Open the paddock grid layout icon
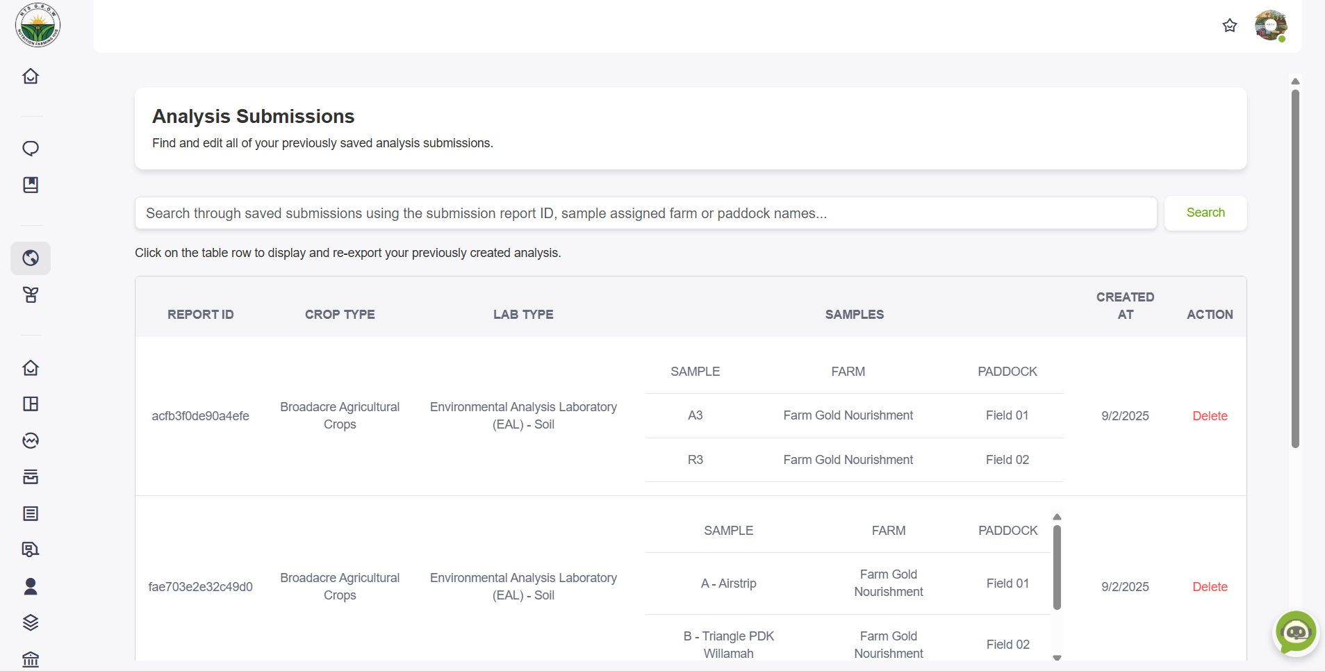The image size is (1325, 671). point(31,404)
